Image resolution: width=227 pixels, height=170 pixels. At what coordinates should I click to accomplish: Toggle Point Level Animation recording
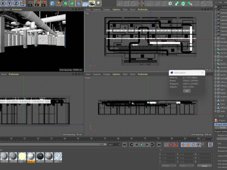click(204, 144)
